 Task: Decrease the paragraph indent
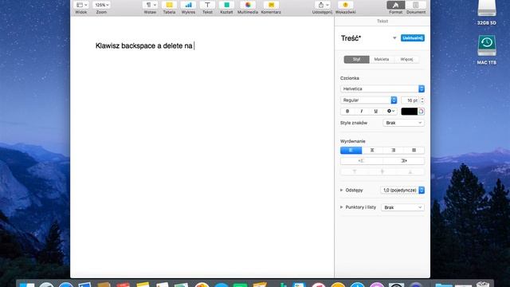click(x=361, y=161)
